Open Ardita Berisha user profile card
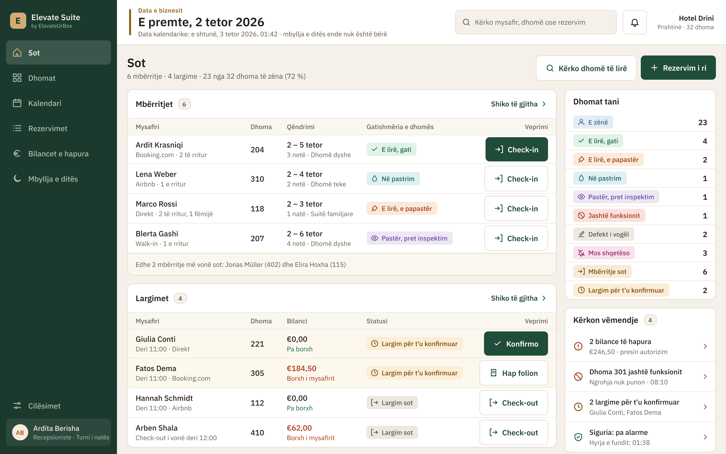This screenshot has height=454, width=726. pos(58,432)
